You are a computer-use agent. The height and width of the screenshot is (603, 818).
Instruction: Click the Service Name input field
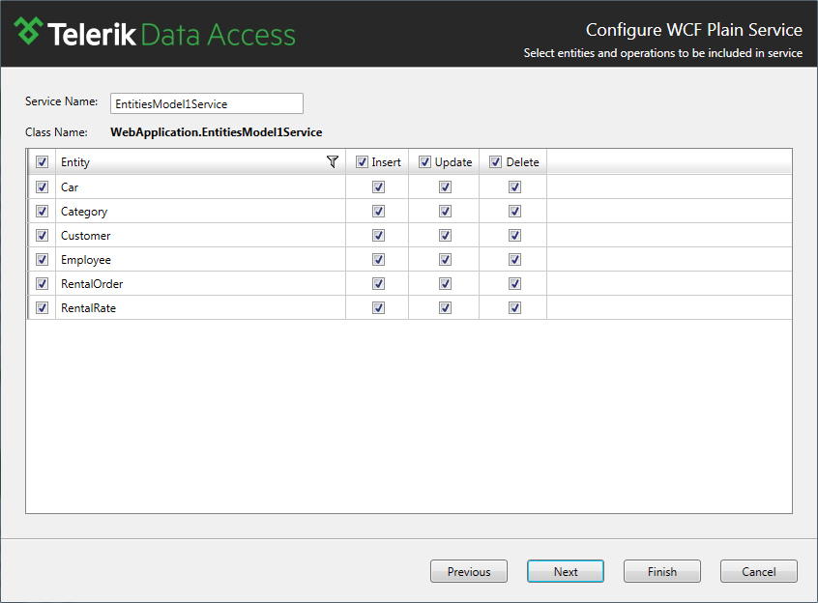[207, 103]
